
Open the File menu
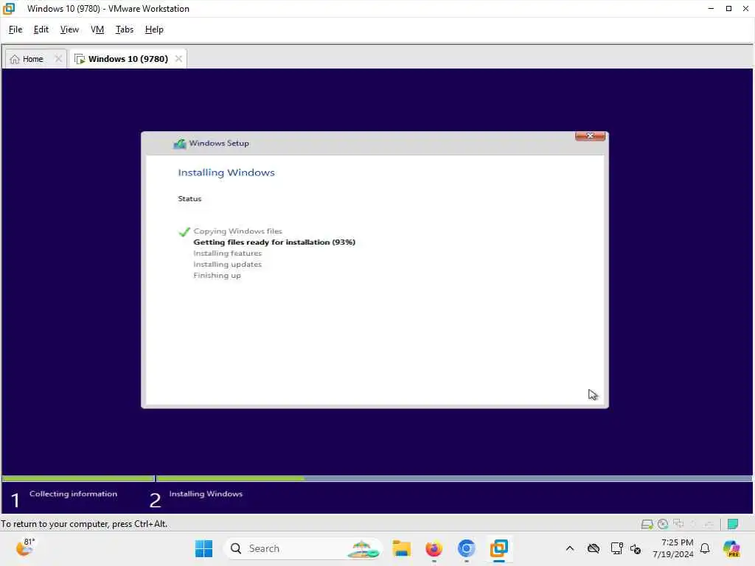(15, 29)
